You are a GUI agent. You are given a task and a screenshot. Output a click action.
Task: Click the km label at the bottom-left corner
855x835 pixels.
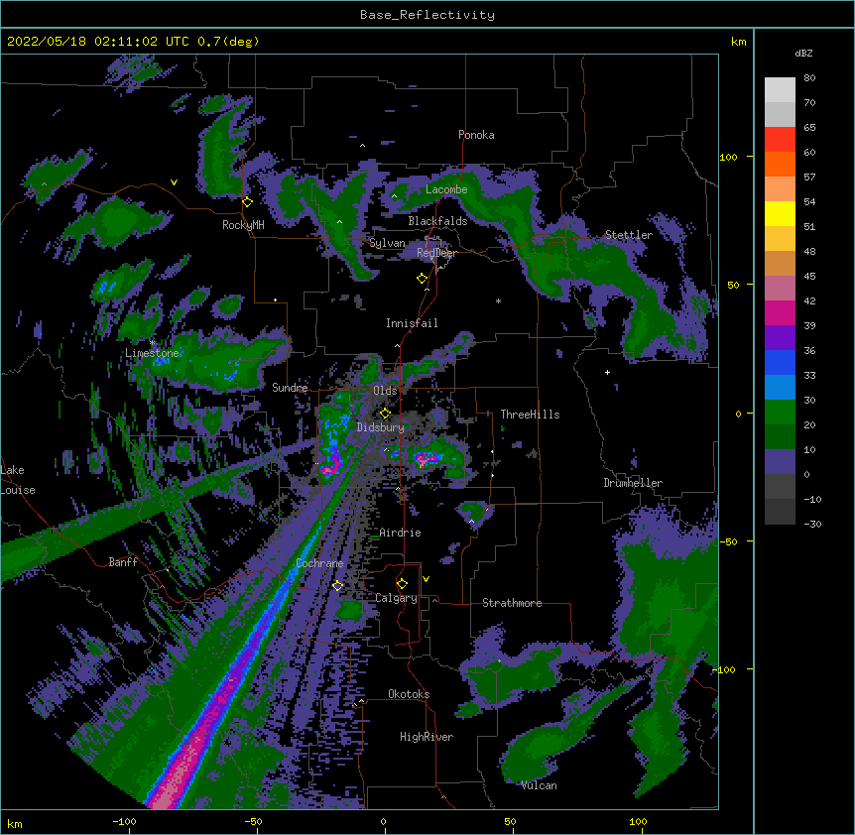pos(15,824)
